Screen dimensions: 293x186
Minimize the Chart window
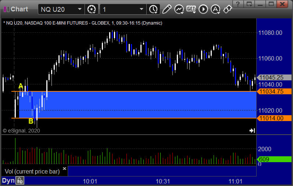pyautogui.click(x=260, y=4)
